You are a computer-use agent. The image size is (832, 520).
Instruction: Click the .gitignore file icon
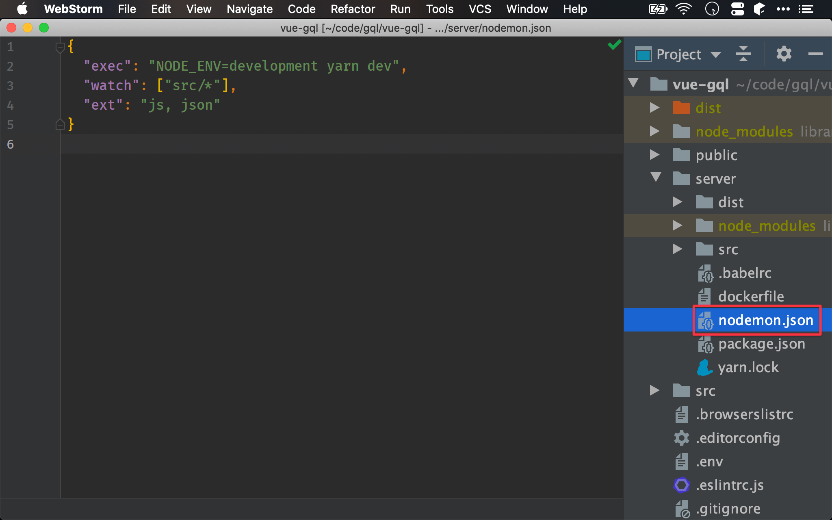tap(682, 509)
